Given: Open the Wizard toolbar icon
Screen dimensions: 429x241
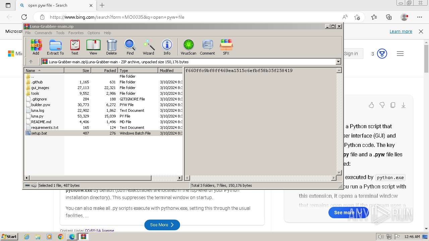Looking at the screenshot, I should tap(148, 47).
